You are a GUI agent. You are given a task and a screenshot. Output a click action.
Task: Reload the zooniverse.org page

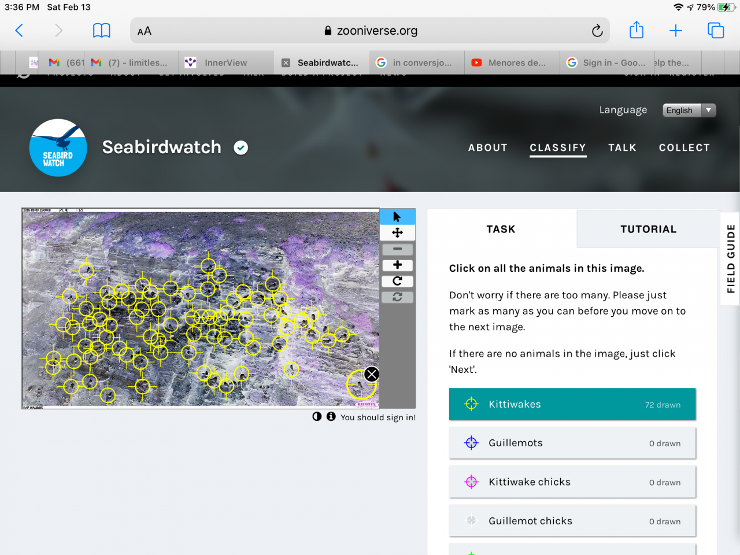click(x=597, y=31)
